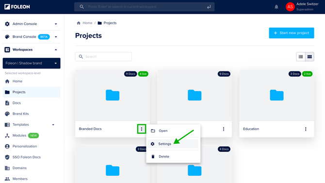The width and height of the screenshot is (325, 183).
Task: Click Start new project button
Action: [292, 33]
